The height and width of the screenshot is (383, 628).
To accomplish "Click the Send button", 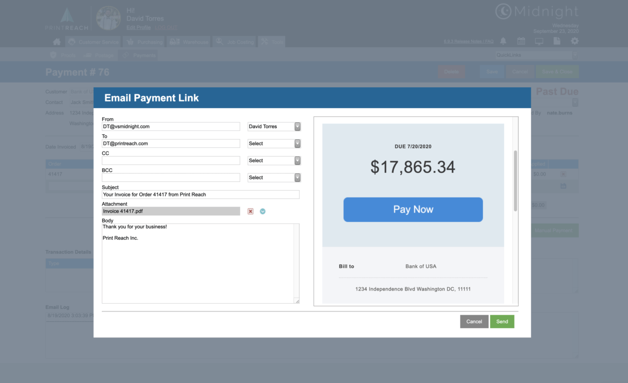I will pos(502,321).
